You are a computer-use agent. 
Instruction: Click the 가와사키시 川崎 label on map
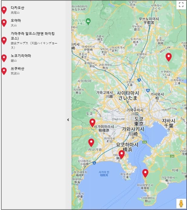(x=133, y=132)
